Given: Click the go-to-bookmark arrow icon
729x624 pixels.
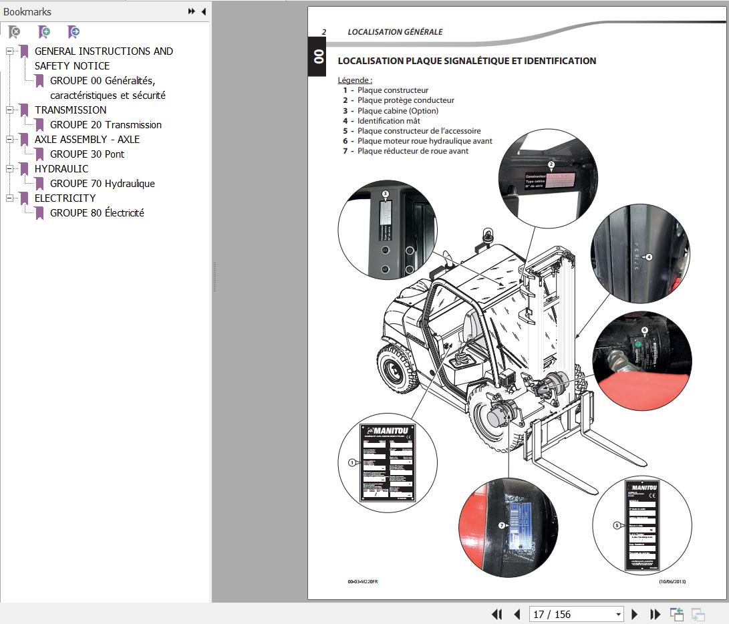Looking at the screenshot, I should point(74,31).
